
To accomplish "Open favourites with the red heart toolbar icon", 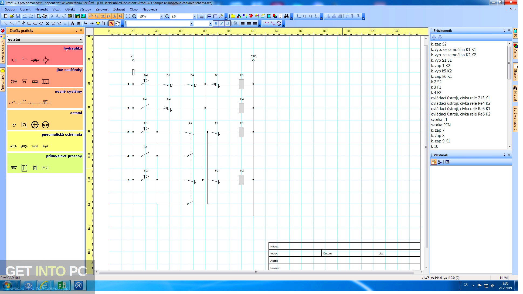I will [251, 16].
